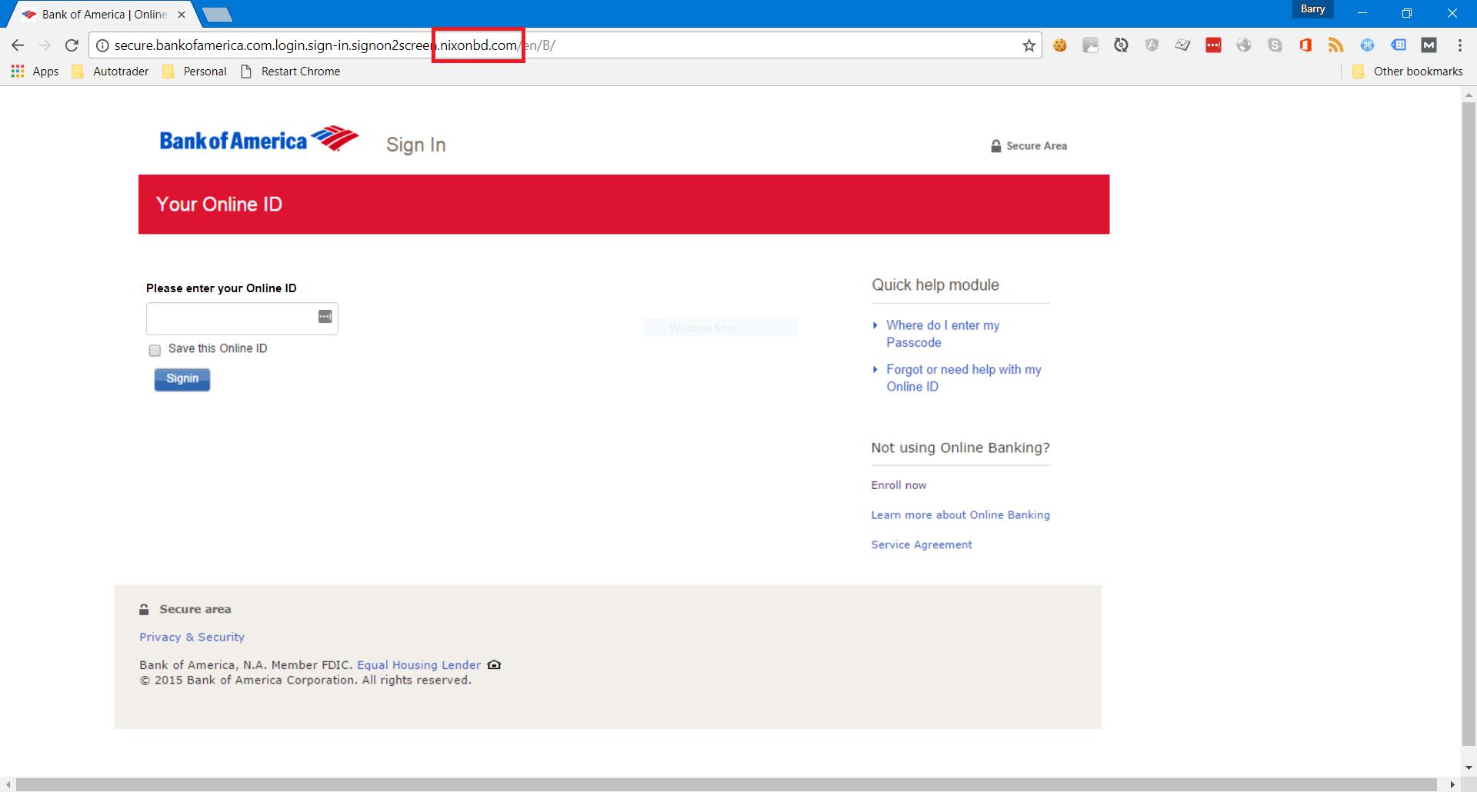
Task: Open the Privacy & Security link
Action: click(192, 637)
